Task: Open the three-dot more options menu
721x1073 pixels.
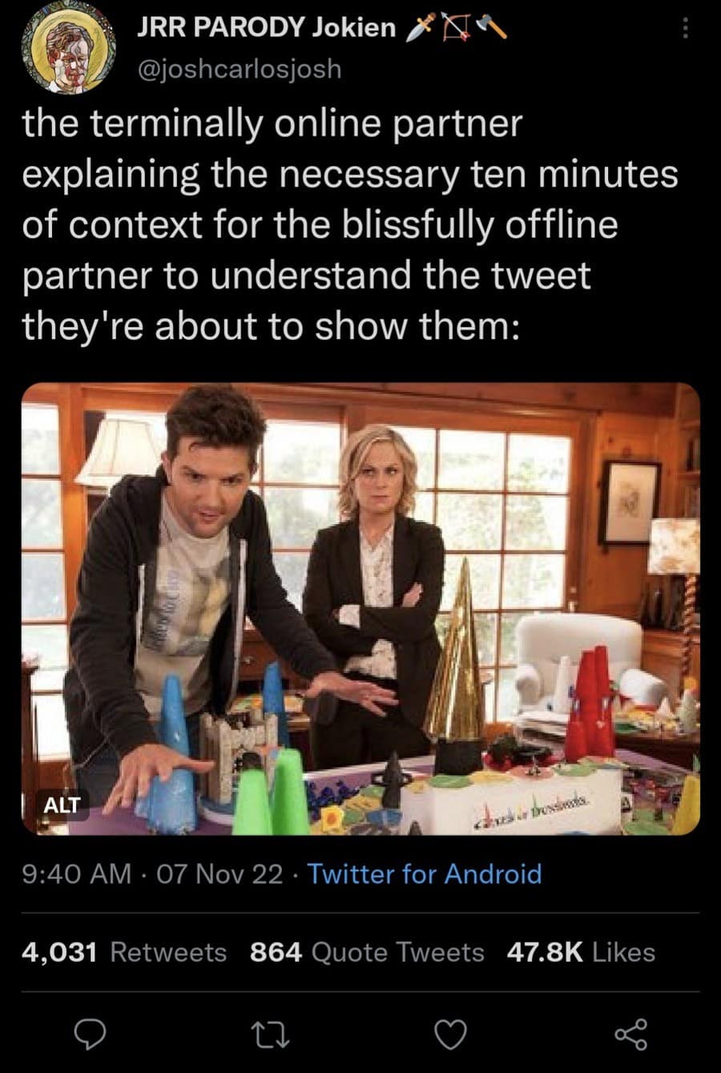Action: coord(684,30)
